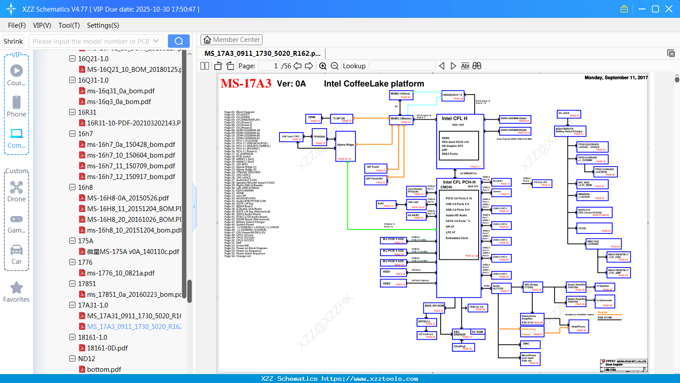Open the MS-175A v0A_140110c.pdf file
The image size is (680, 383).
pos(133,251)
